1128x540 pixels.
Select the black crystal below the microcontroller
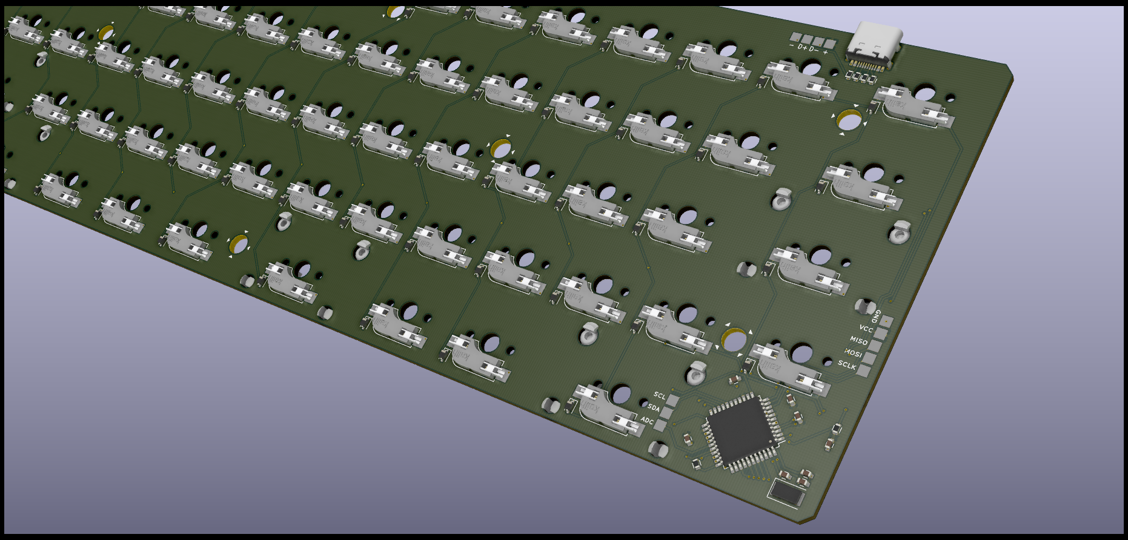(787, 493)
